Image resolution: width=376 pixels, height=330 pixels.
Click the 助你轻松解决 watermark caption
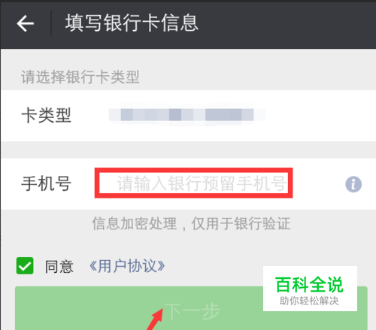pos(309,301)
